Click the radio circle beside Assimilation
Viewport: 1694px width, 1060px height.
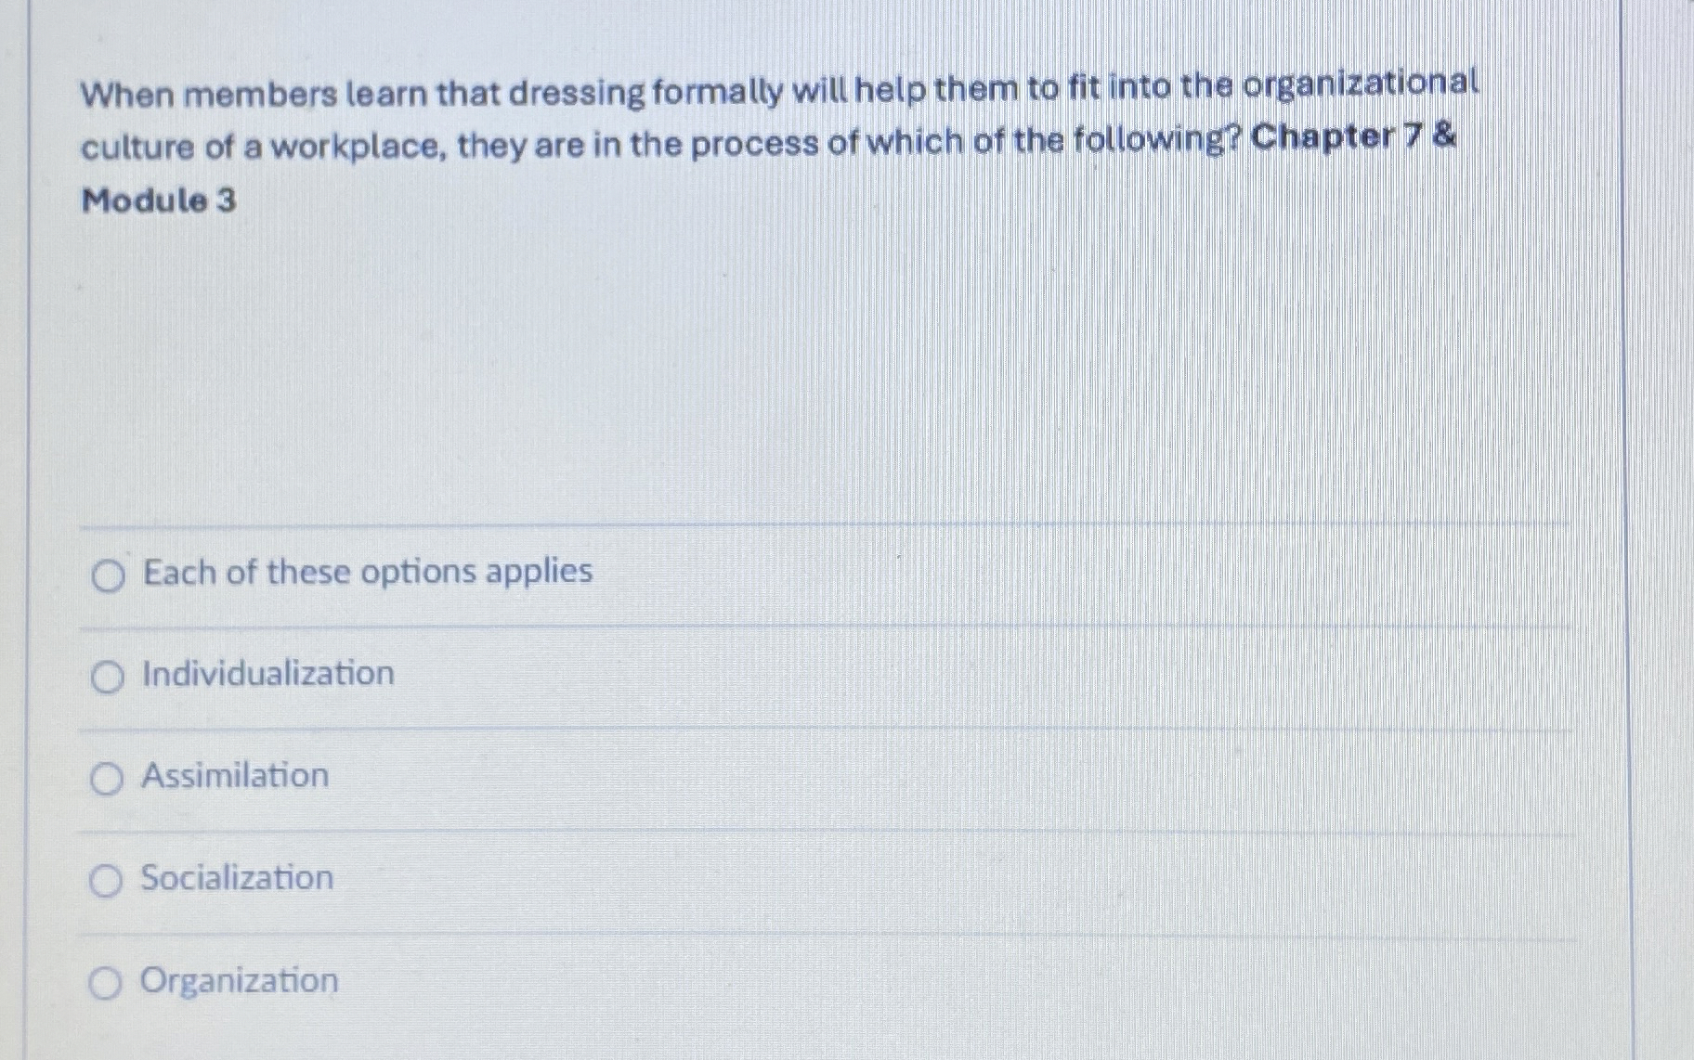pos(105,777)
